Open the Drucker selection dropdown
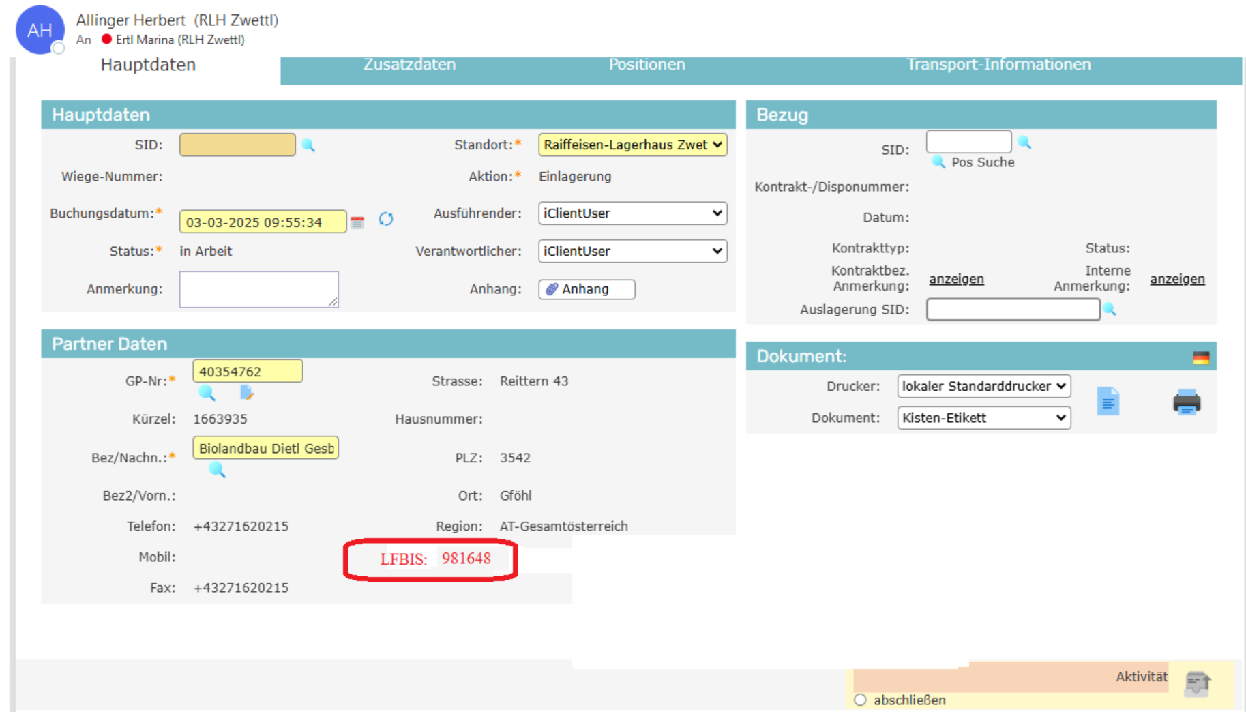This screenshot has height=712, width=1246. [x=983, y=386]
